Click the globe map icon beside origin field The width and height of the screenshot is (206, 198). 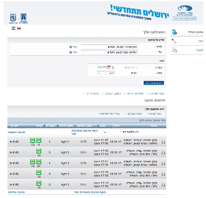71,47
